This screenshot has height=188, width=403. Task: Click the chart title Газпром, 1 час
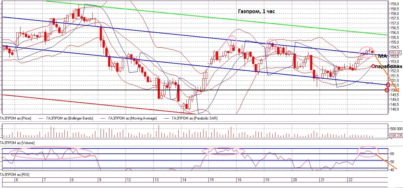click(257, 11)
